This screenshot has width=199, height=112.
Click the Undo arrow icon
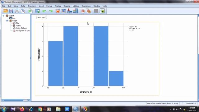pos(44,11)
